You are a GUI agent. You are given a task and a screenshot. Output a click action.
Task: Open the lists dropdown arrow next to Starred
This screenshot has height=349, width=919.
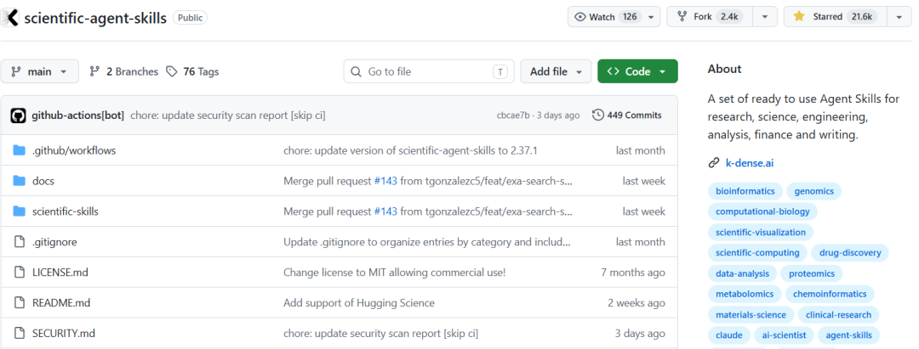(899, 17)
